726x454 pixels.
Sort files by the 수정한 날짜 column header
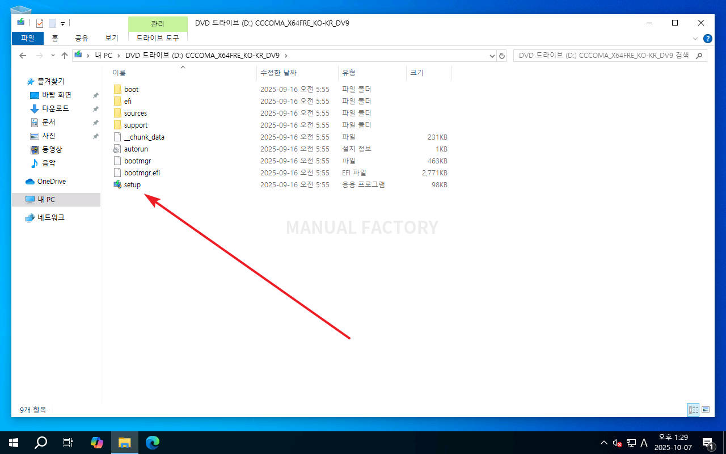(x=278, y=73)
